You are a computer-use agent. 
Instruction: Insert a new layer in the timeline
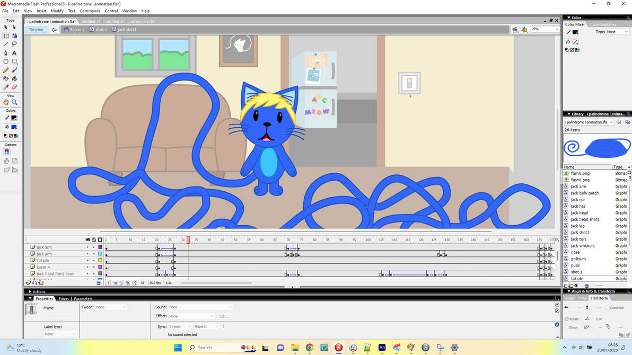(28, 282)
